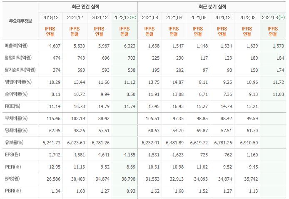The image size is (289, 199).
Task: Select the 2022.03 quarterly column header
Action: click(247, 18)
